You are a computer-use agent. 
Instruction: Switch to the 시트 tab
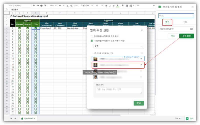tap(185, 22)
